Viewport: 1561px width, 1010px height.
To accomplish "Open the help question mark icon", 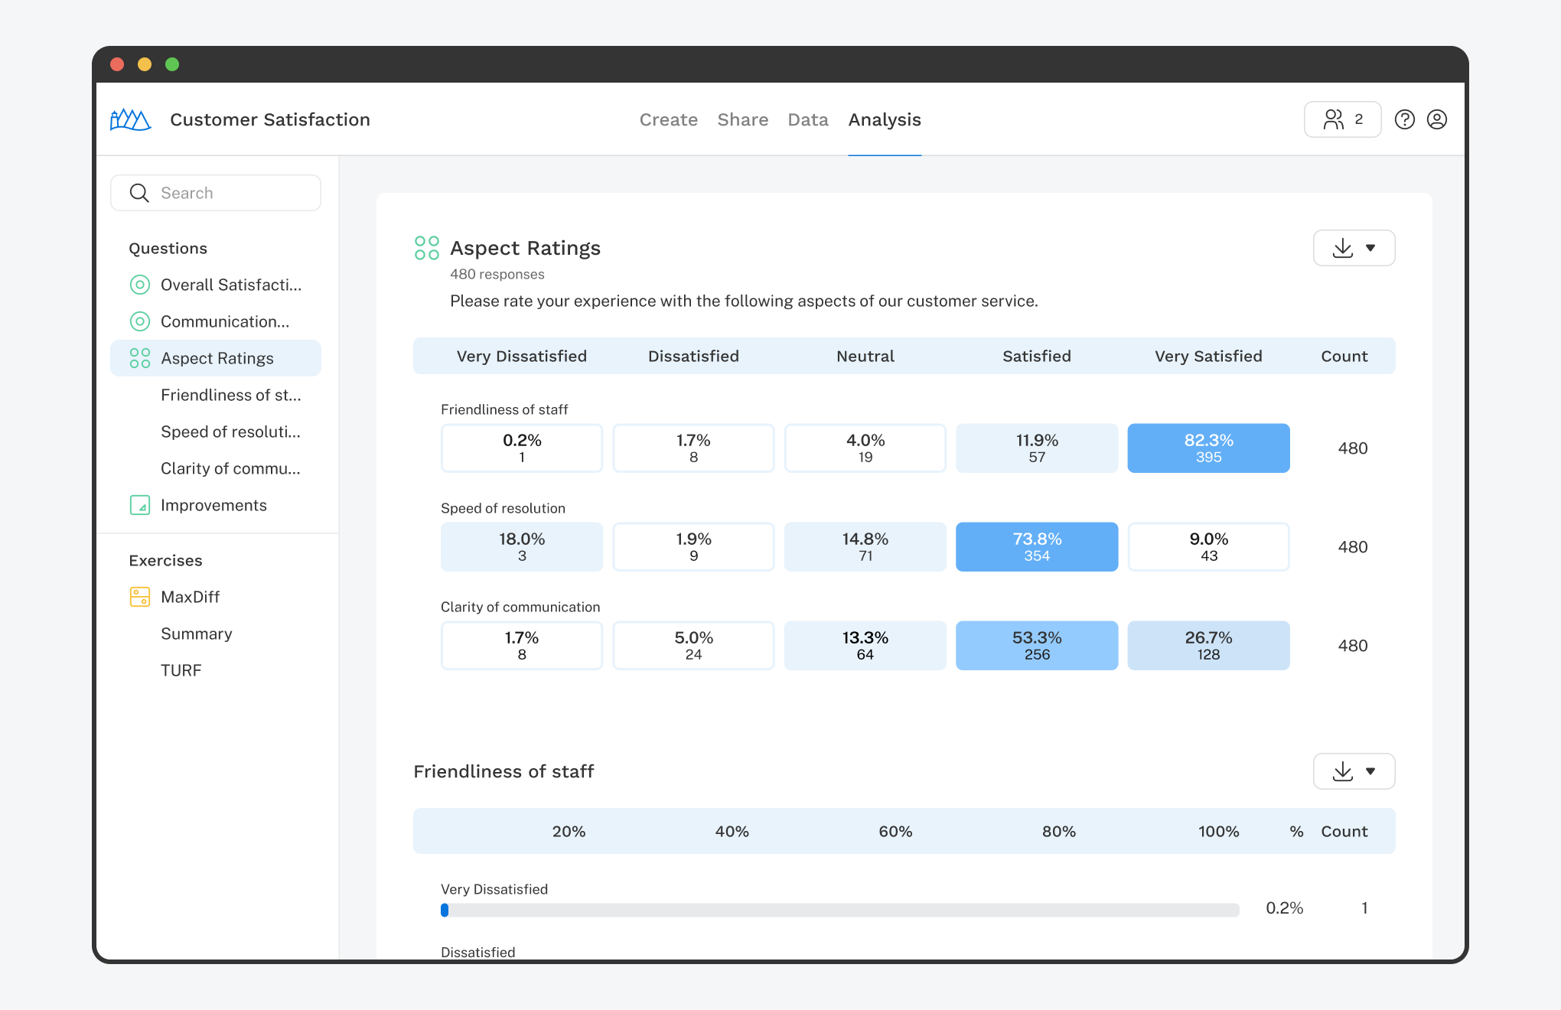I will click(x=1405, y=119).
